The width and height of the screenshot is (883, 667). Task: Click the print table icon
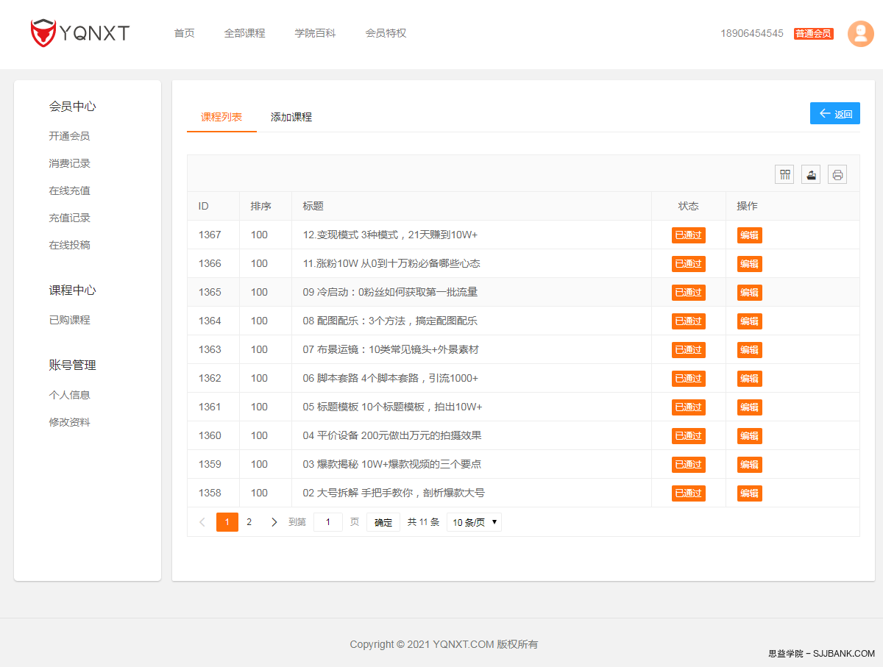(837, 174)
